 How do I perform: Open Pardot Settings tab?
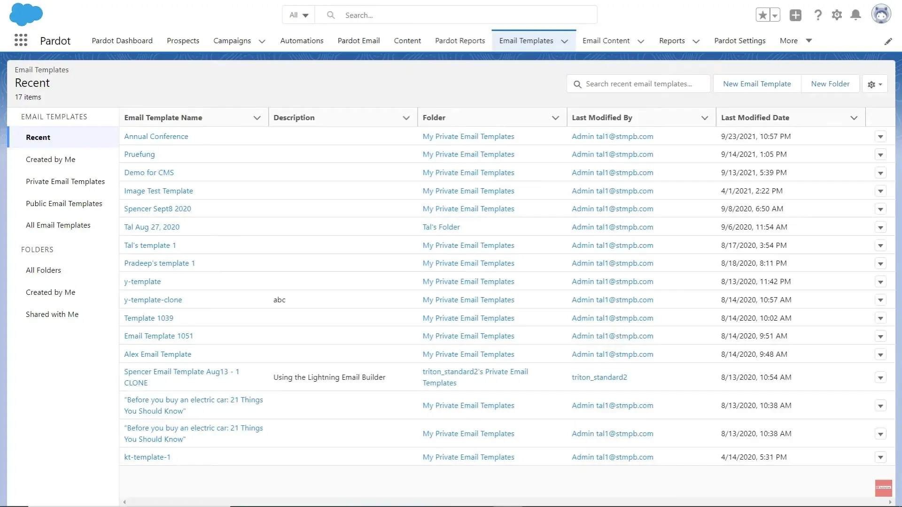click(x=740, y=41)
